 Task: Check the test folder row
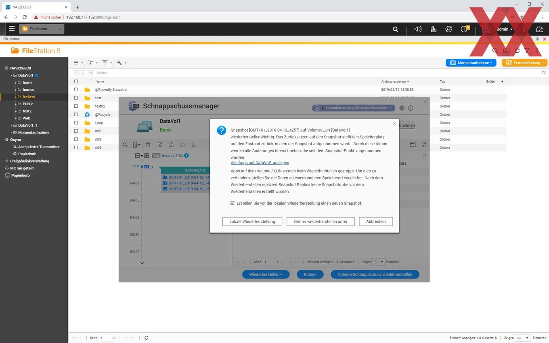76,98
